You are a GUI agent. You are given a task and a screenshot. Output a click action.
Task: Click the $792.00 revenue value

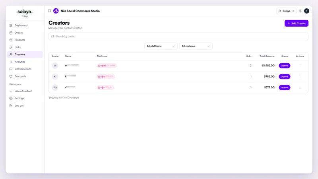tap(269, 76)
